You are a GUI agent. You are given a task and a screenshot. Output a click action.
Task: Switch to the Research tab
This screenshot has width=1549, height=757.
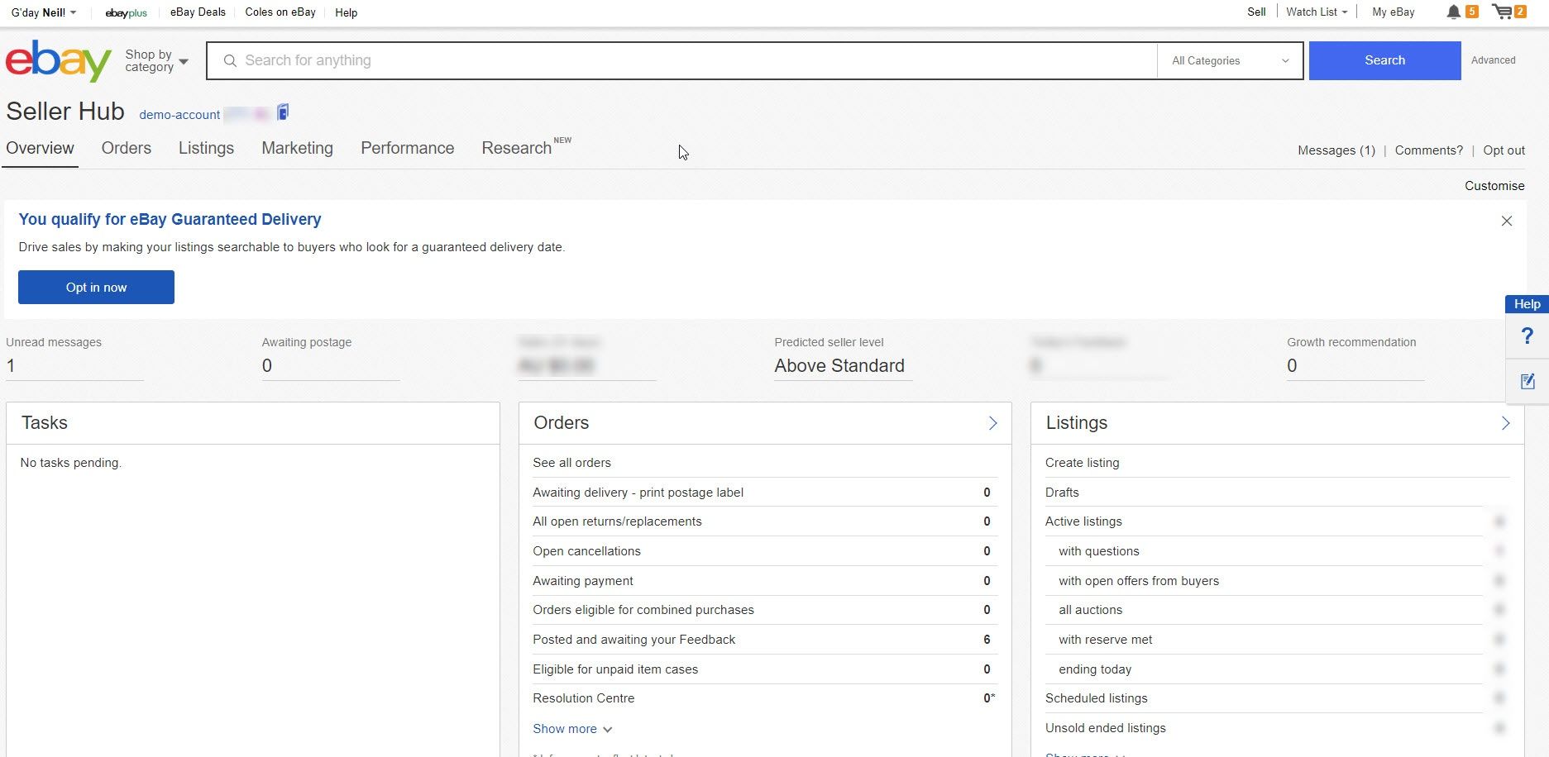click(x=517, y=148)
